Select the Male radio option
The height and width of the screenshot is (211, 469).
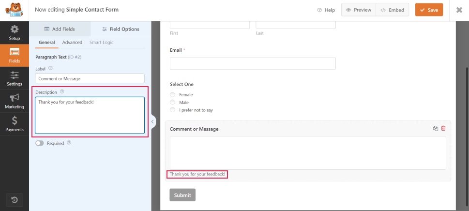coord(173,103)
